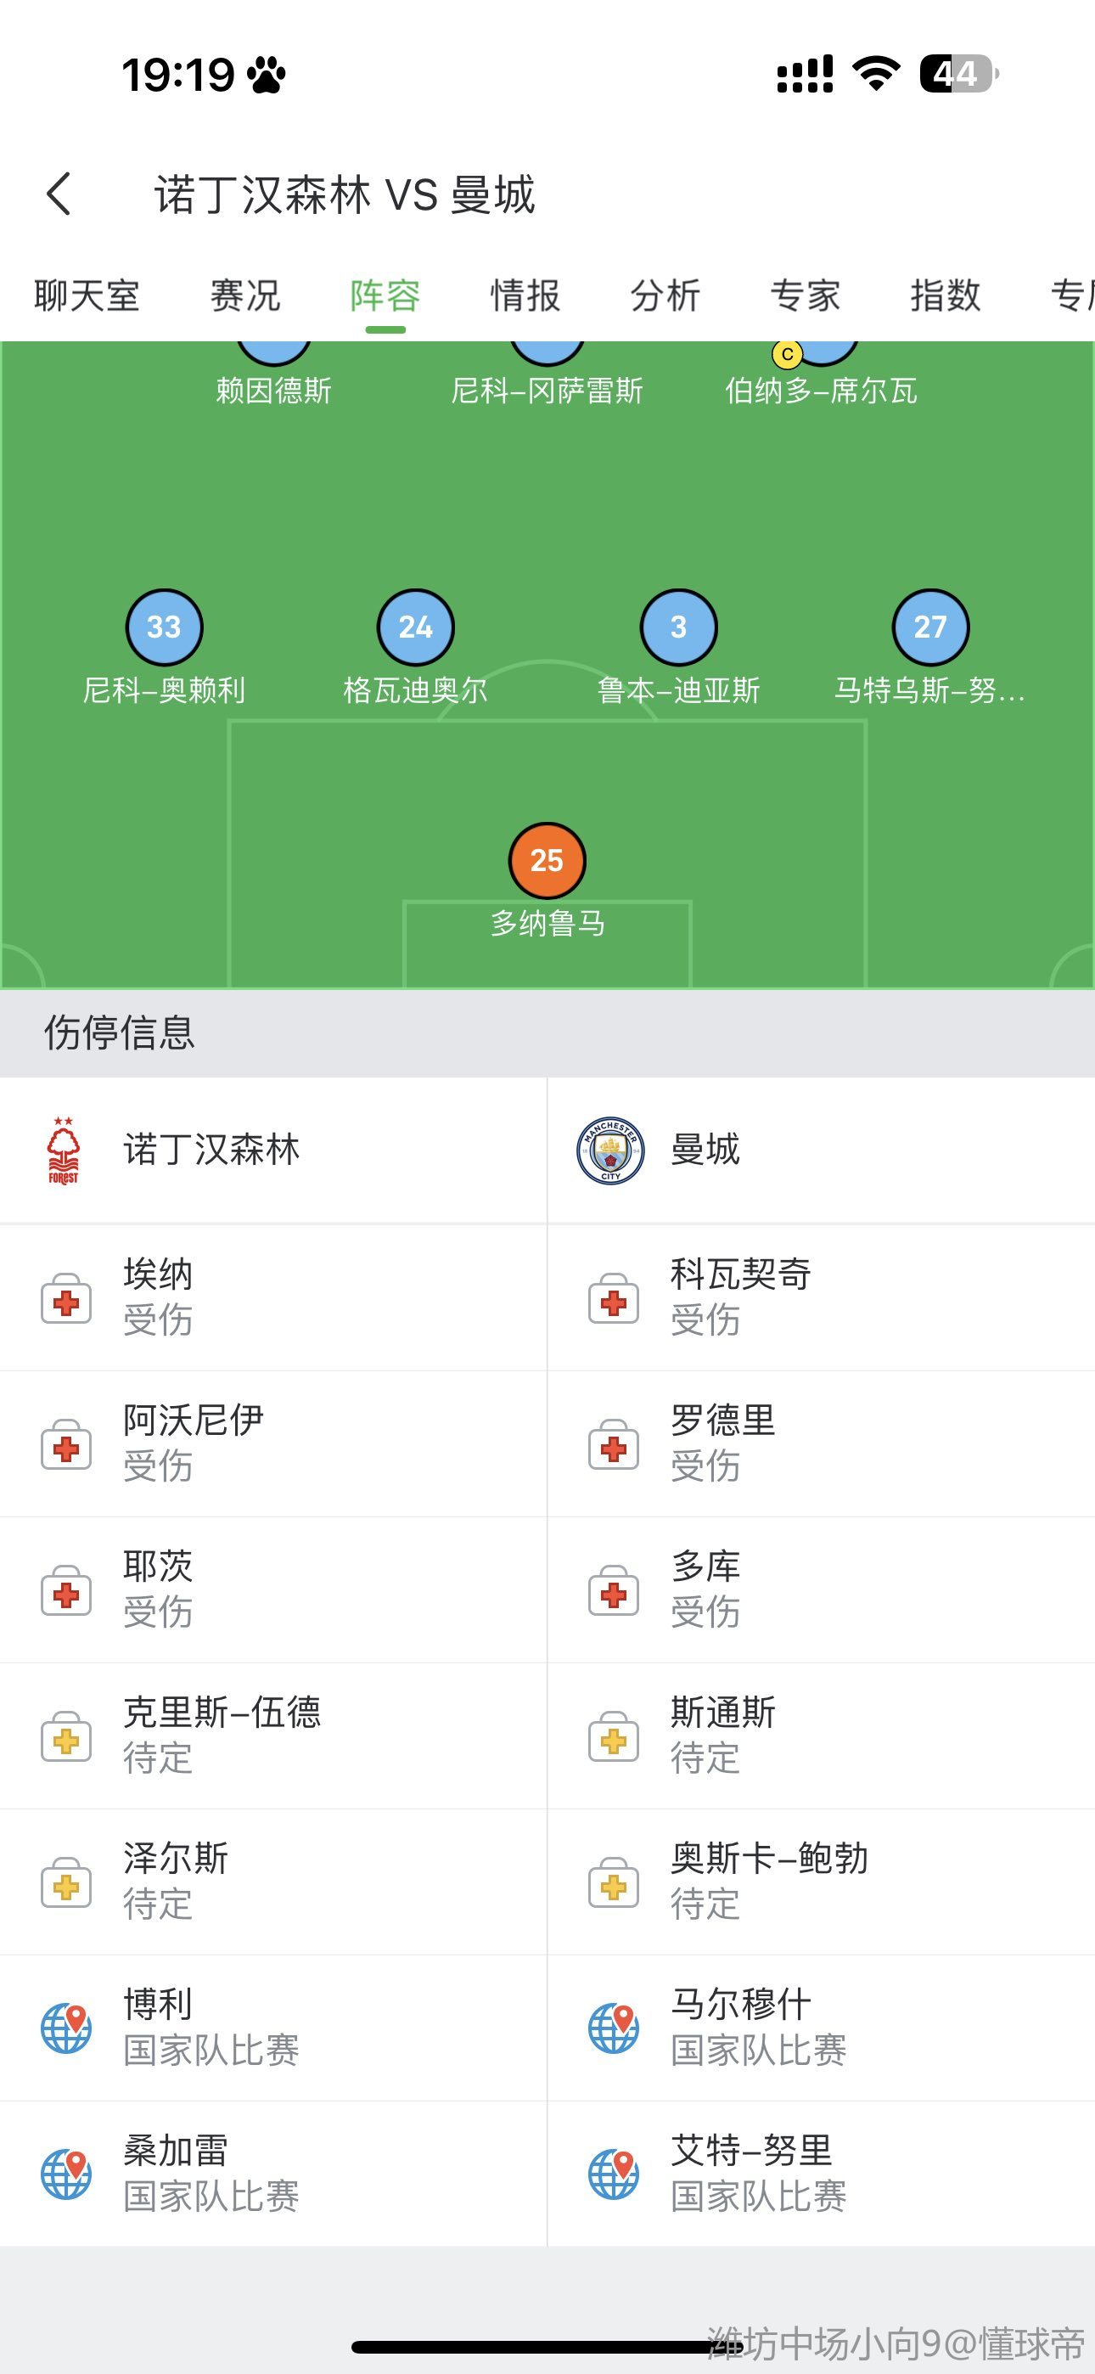Tap the back arrow icon

(x=59, y=194)
